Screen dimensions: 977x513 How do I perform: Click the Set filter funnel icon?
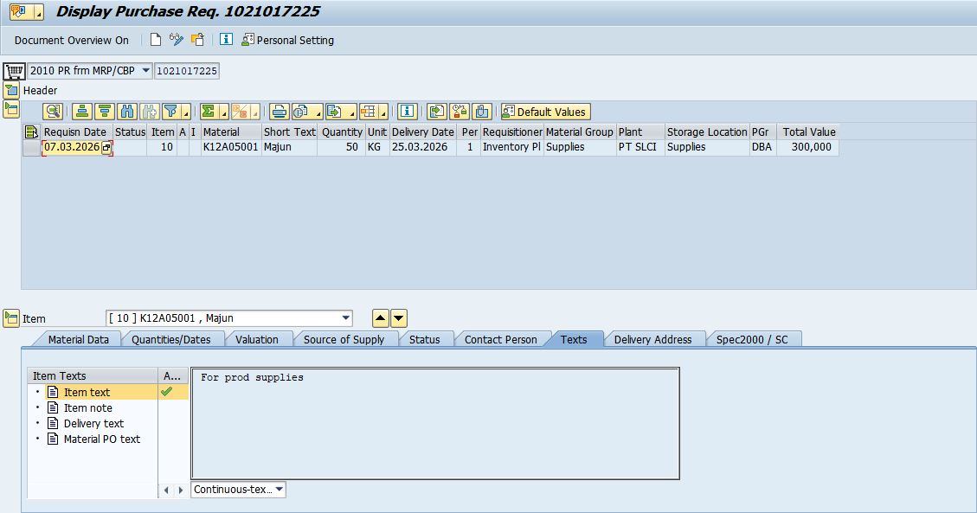pyautogui.click(x=172, y=112)
